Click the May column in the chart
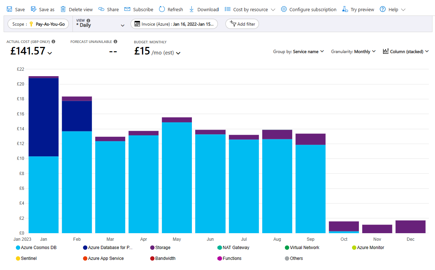The width and height of the screenshot is (435, 270). click(x=177, y=177)
